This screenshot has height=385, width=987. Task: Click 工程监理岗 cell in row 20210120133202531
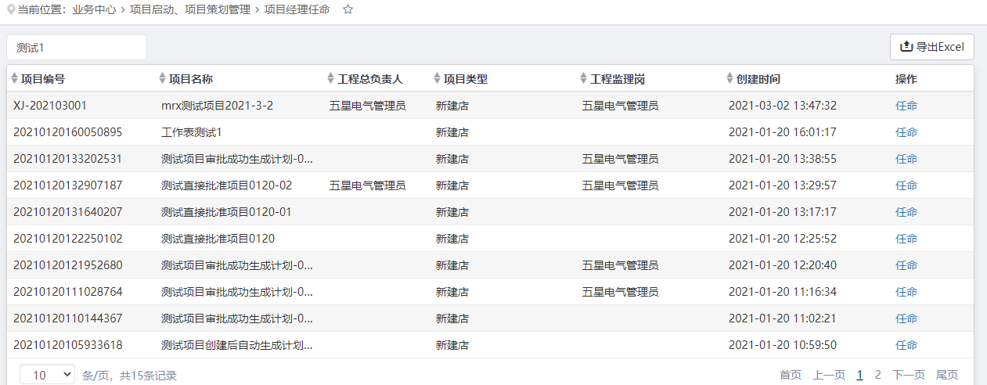tap(621, 159)
